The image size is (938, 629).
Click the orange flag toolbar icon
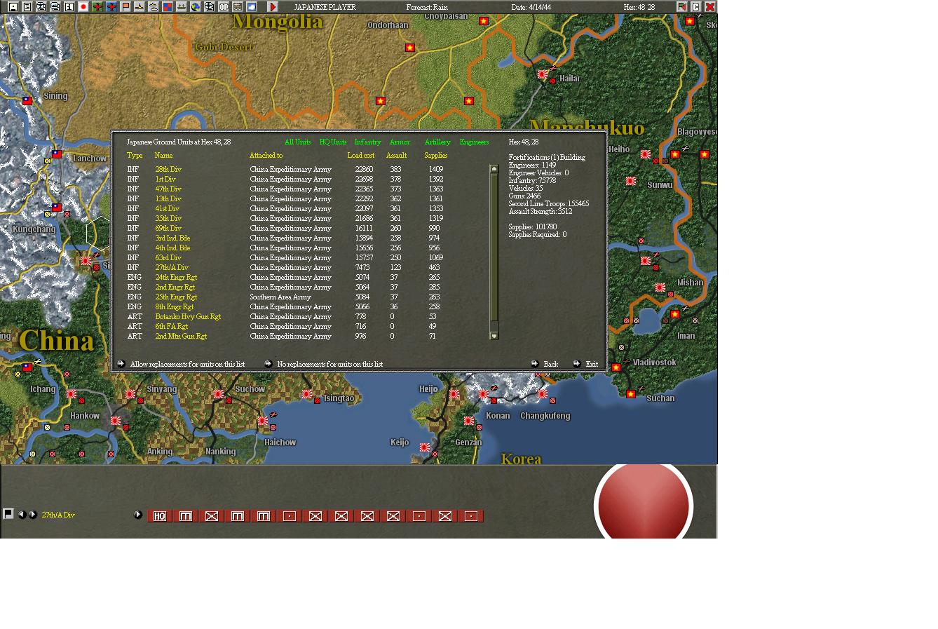(x=125, y=7)
